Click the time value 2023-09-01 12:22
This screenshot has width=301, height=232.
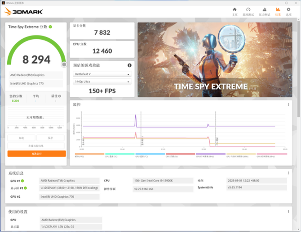coord(257,181)
